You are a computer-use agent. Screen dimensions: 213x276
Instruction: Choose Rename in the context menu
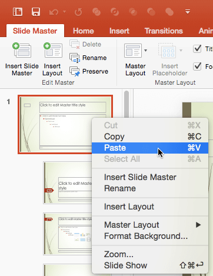pyautogui.click(x=150, y=188)
